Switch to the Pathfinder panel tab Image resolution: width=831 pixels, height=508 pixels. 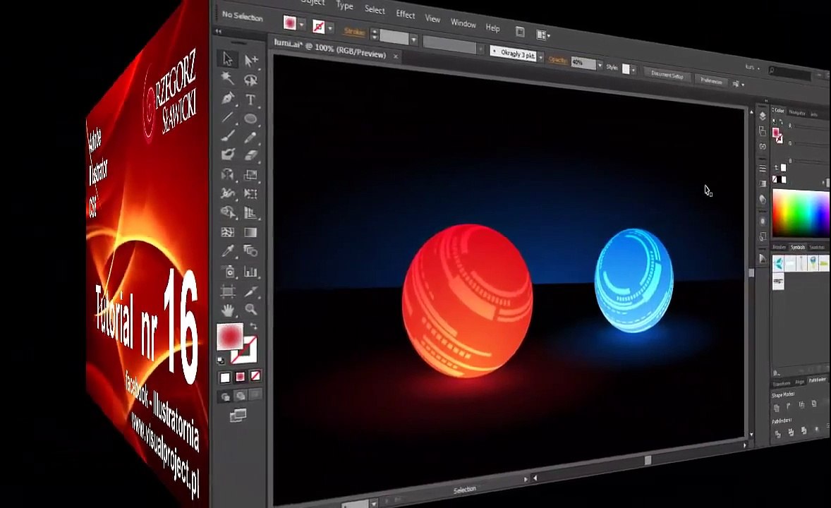pos(817,380)
